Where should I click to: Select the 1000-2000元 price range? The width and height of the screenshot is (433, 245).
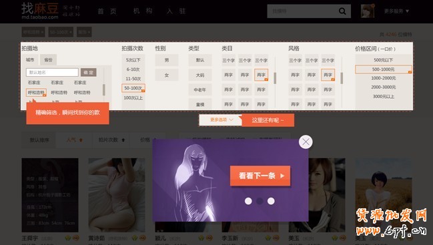pos(383,78)
